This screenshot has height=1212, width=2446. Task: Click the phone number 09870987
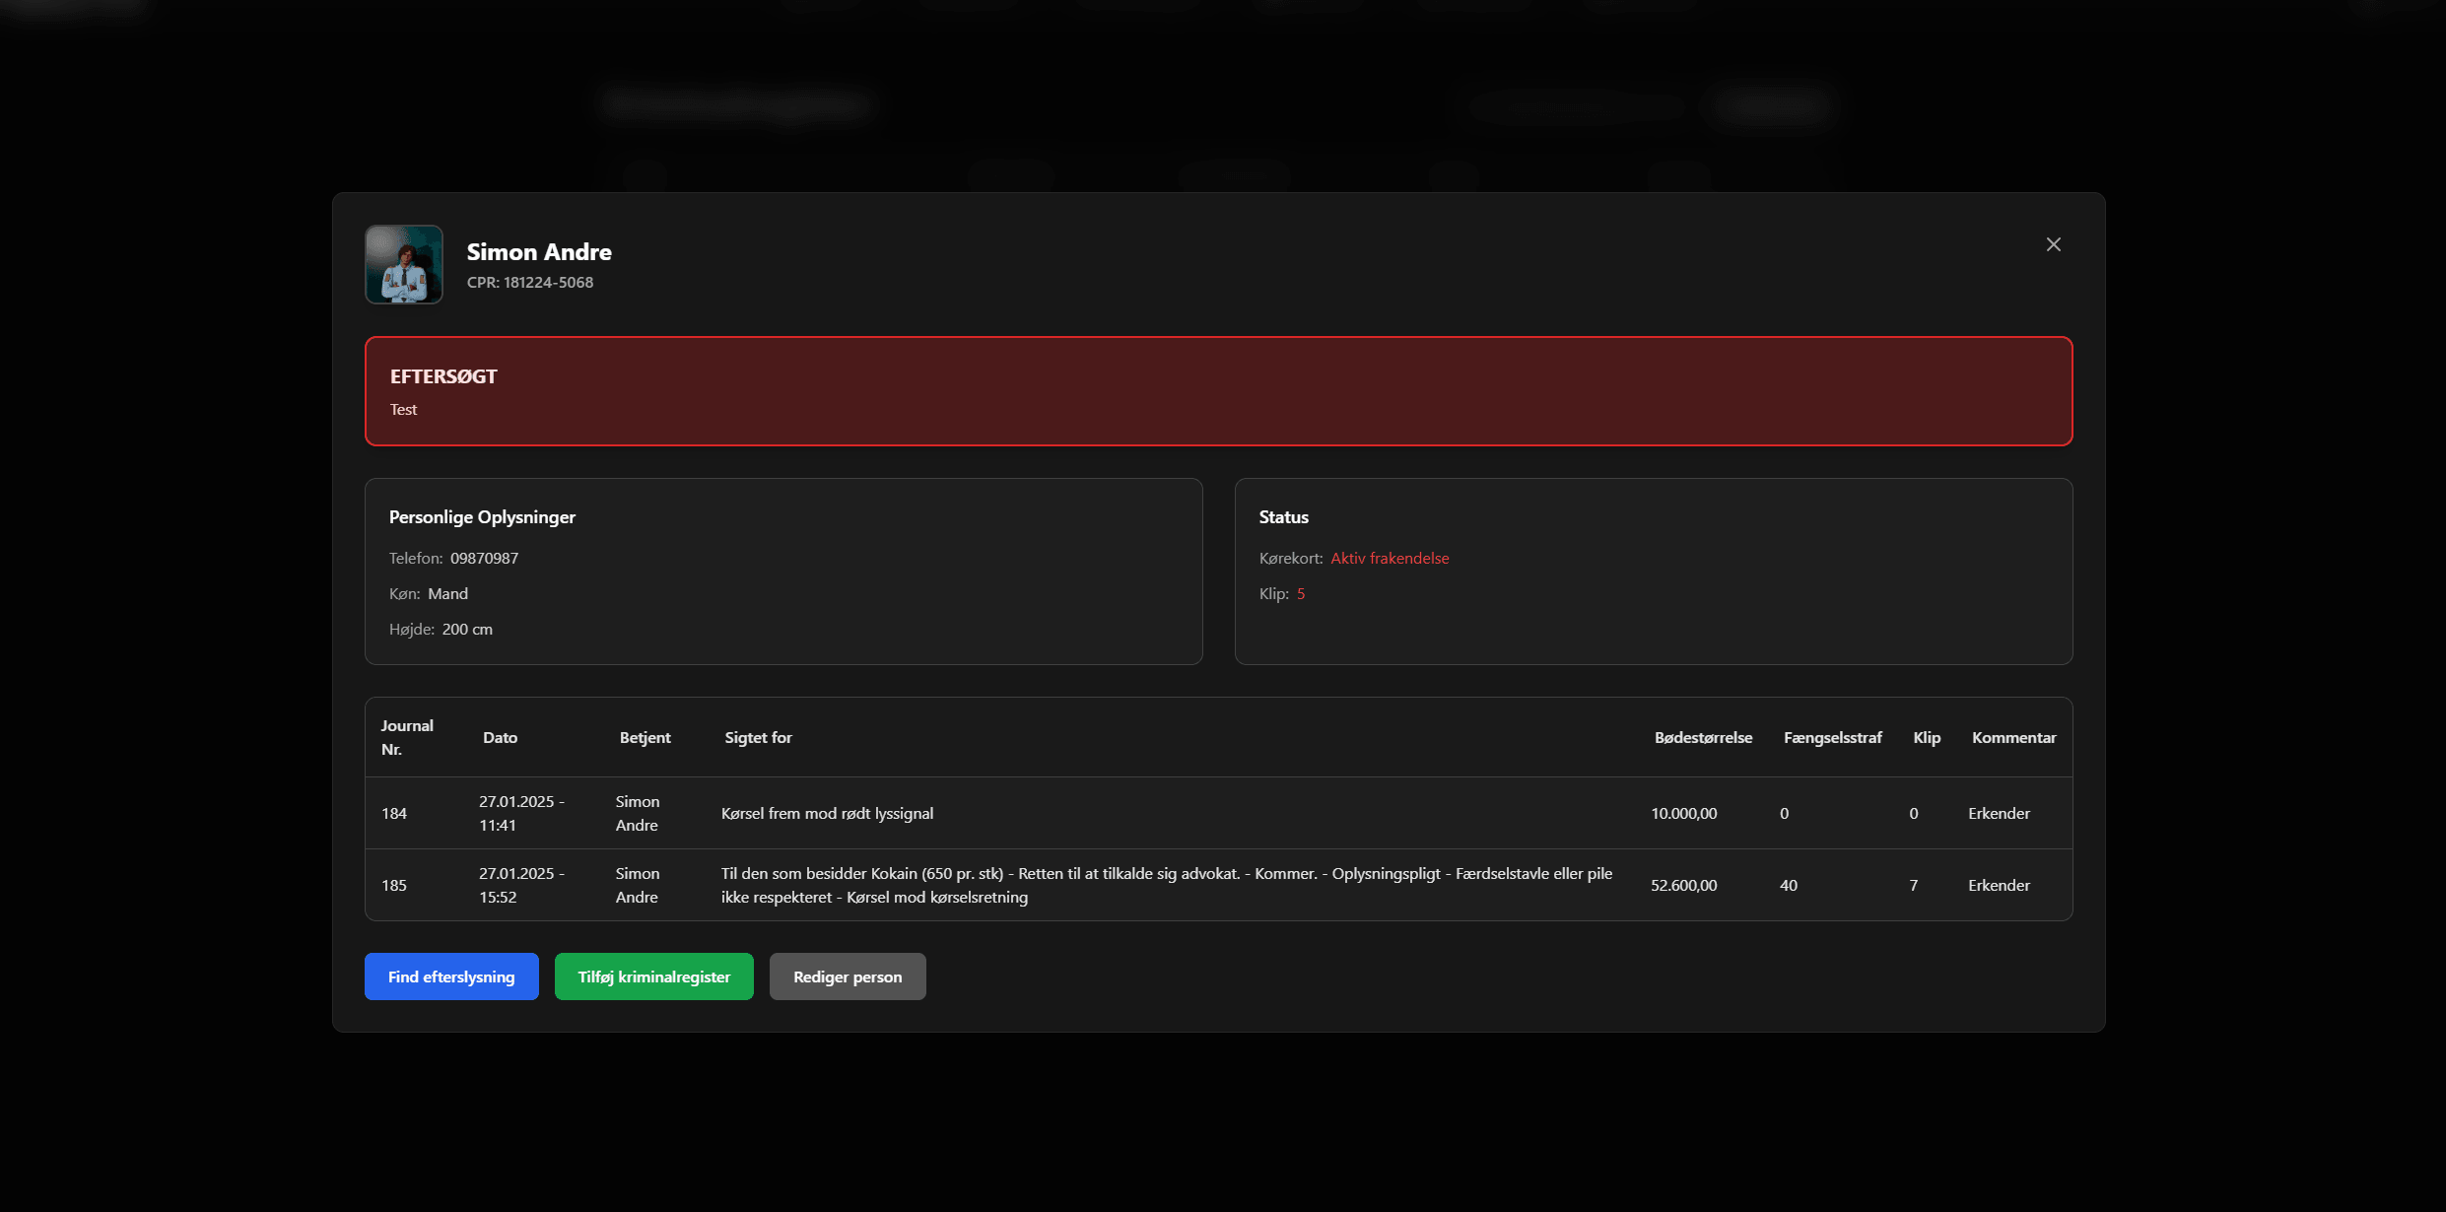pyautogui.click(x=484, y=558)
